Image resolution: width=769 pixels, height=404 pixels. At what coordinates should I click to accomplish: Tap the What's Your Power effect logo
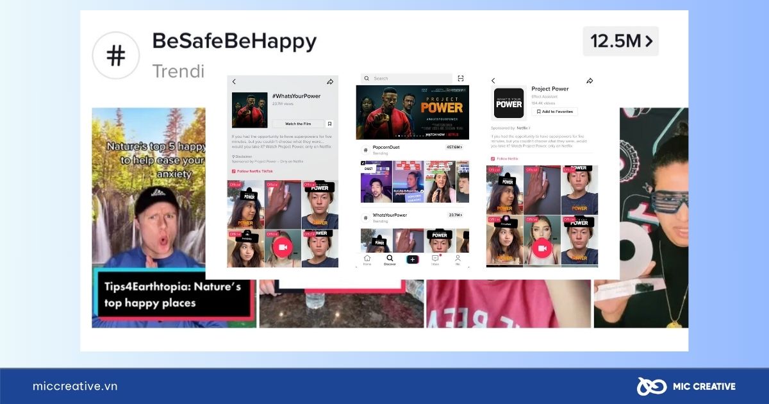click(x=509, y=103)
